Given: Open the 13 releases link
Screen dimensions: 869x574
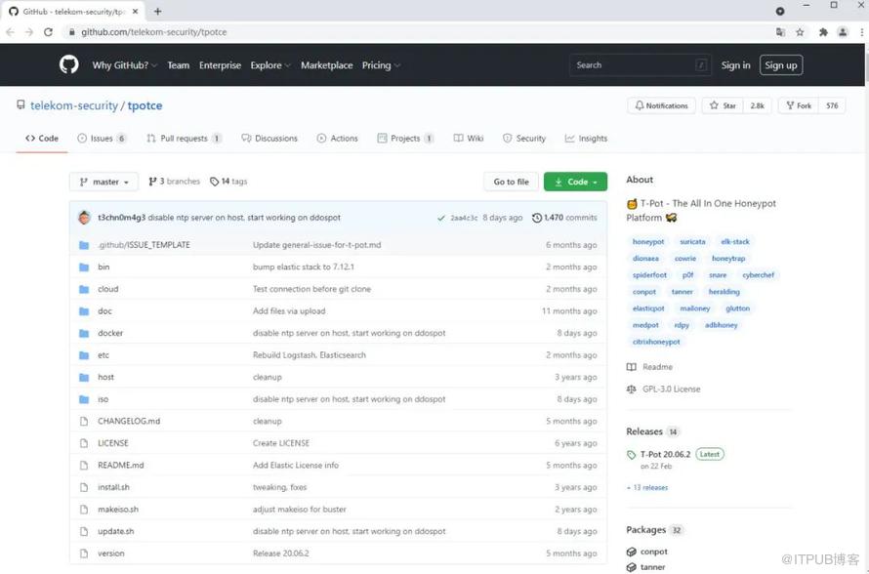Looking at the screenshot, I should point(647,487).
